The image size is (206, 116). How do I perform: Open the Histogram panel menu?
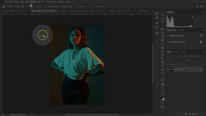tap(204, 12)
